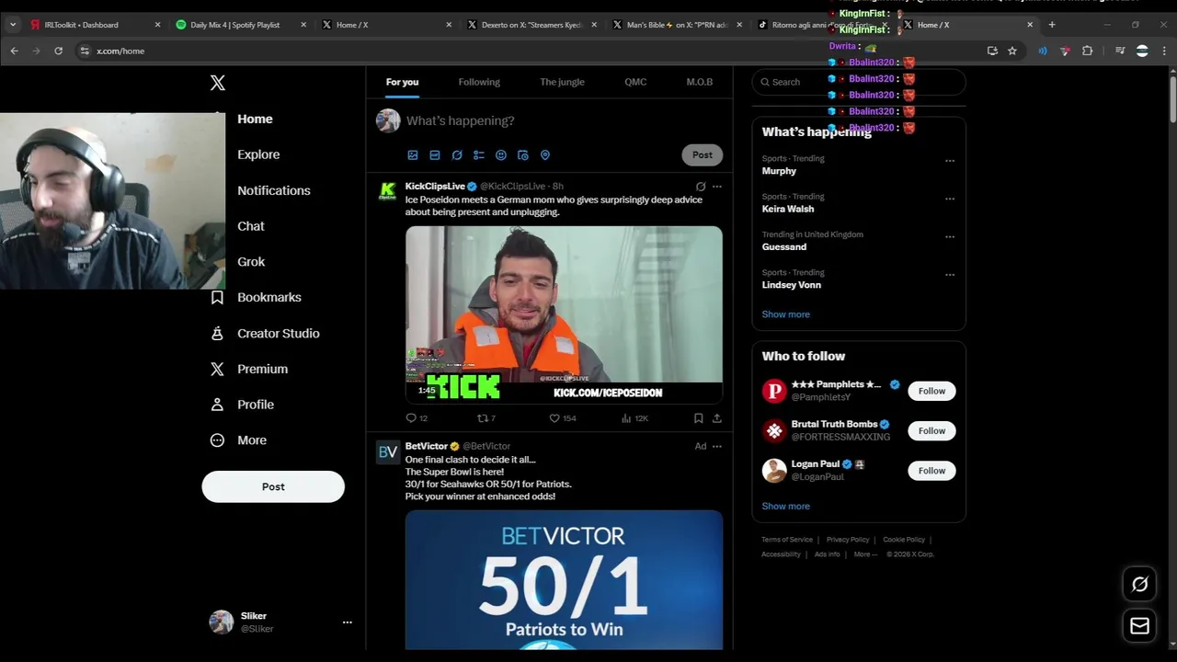Viewport: 1177px width, 662px height.
Task: Repost the KickClipsLive post
Action: 482,418
